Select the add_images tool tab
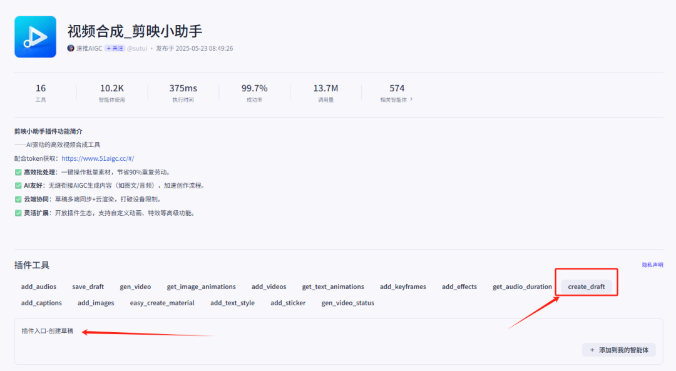 tap(96, 303)
